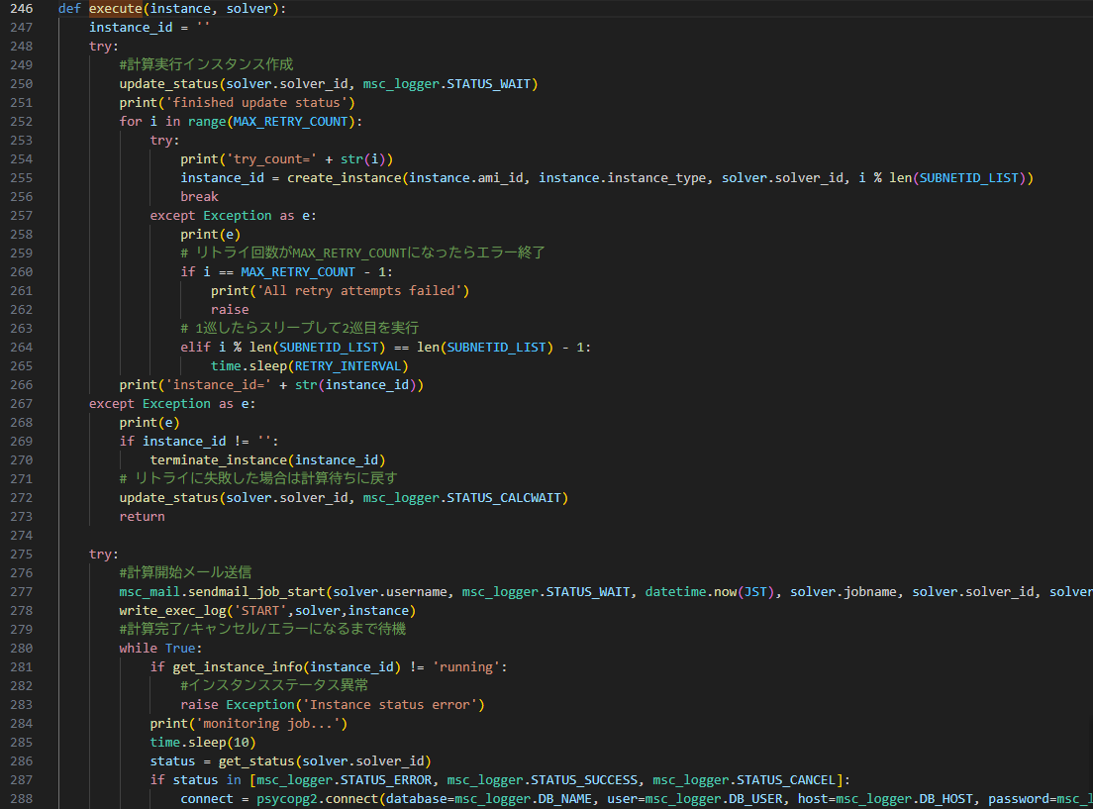Click the standalone raise keyword on line 262

coord(230,310)
